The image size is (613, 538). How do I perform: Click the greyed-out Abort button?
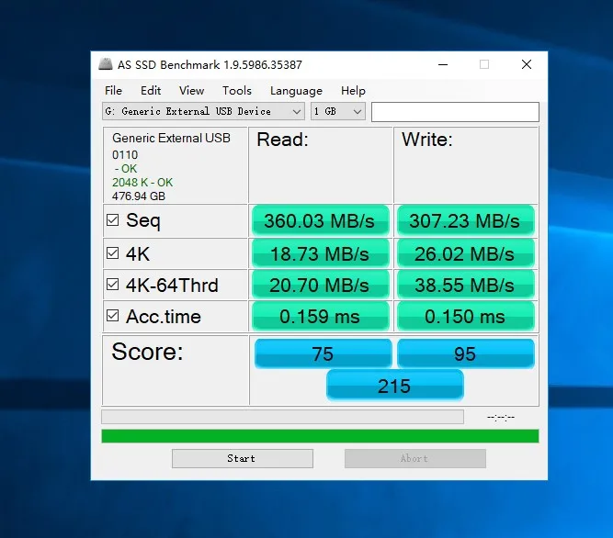click(x=415, y=458)
